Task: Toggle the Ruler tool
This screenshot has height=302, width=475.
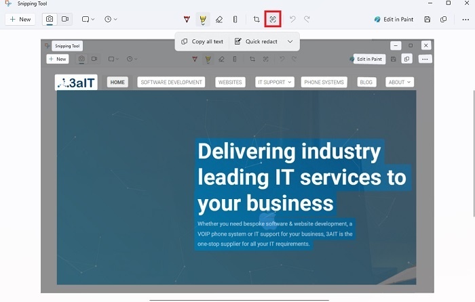Action: (235, 20)
